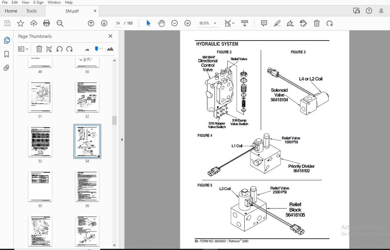The height and width of the screenshot is (250, 390).
Task: Mark document as favorite with star
Action: 20,23
